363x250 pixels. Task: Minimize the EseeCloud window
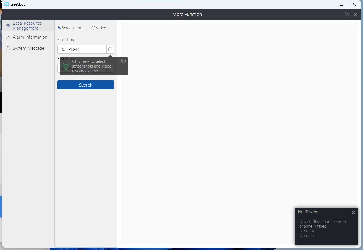point(329,4)
